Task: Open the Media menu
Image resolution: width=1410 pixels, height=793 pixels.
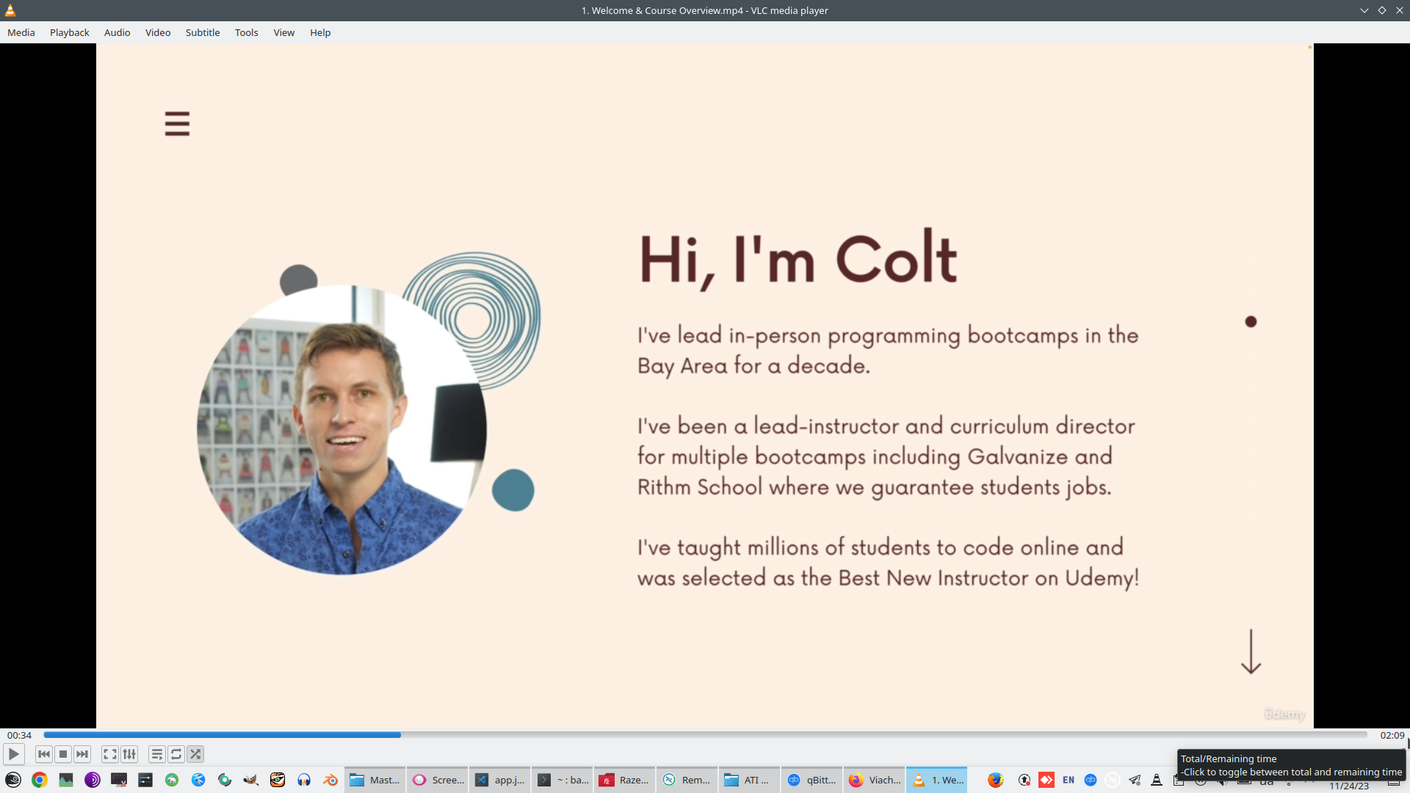Action: click(x=21, y=32)
